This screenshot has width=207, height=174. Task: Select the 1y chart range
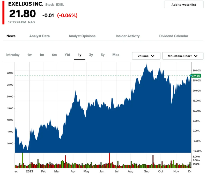click(x=80, y=55)
